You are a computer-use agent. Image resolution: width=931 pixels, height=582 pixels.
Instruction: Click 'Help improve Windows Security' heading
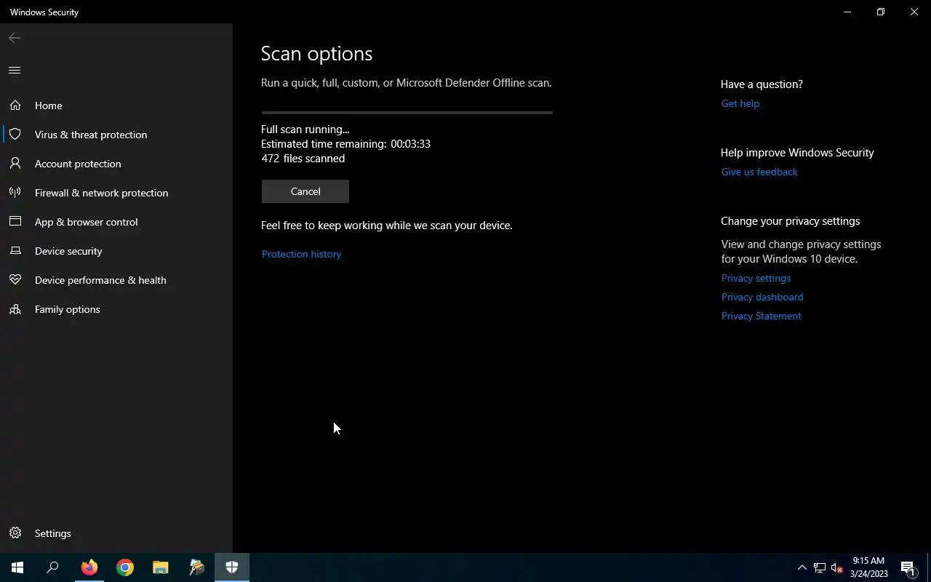click(x=797, y=153)
